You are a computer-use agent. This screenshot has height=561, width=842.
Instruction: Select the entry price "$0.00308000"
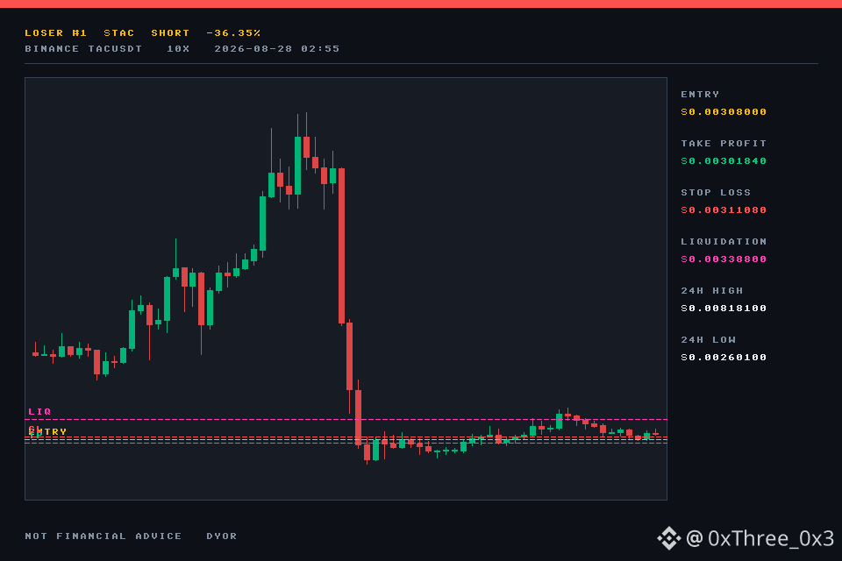pos(724,111)
